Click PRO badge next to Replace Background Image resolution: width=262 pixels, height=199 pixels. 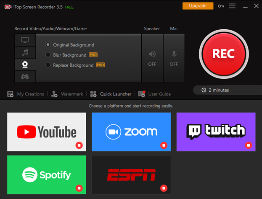click(x=101, y=65)
